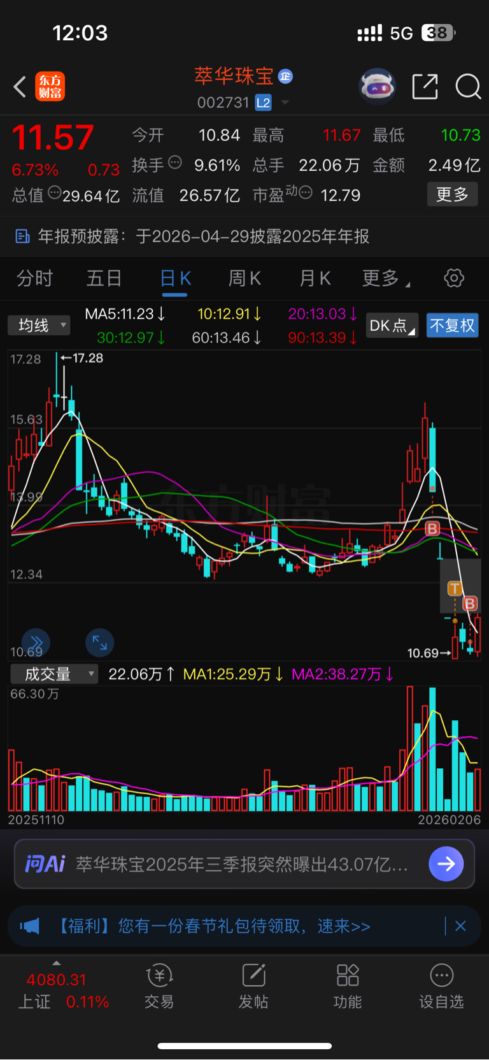Tap the red 90:13.39 moving average
The width and height of the screenshot is (489, 1060).
click(323, 338)
